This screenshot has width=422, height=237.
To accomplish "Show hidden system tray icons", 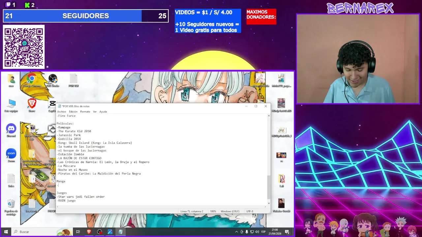I will 236,232.
